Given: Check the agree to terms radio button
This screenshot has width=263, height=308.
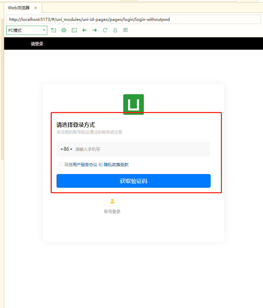Looking at the screenshot, I should (61, 164).
